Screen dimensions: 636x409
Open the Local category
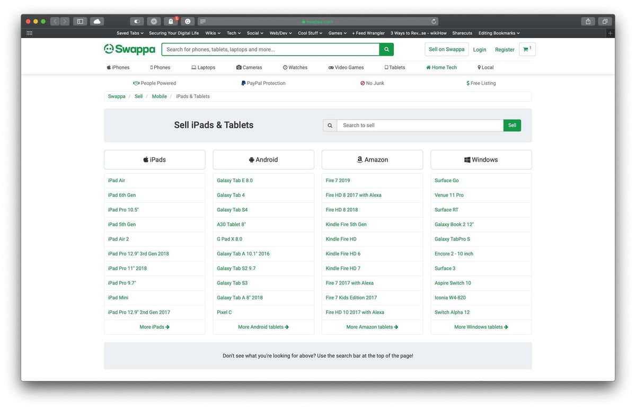(485, 68)
